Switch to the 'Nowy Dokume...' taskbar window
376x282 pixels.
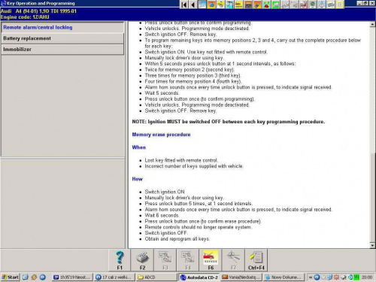(284, 277)
